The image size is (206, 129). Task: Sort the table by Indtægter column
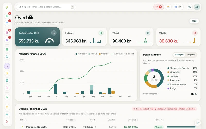71,120
